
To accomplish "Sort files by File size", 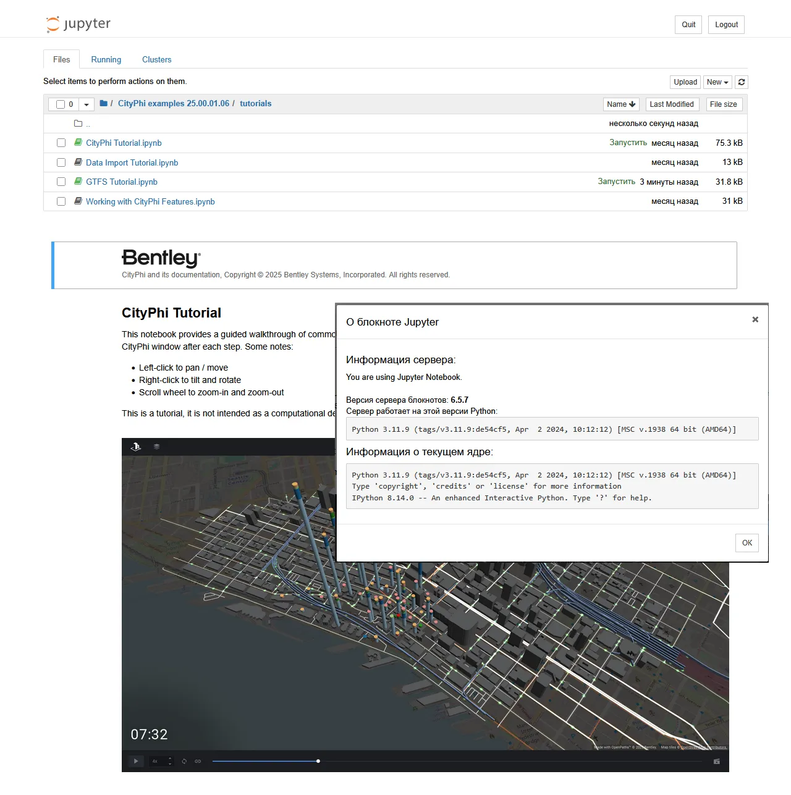I will [x=724, y=104].
